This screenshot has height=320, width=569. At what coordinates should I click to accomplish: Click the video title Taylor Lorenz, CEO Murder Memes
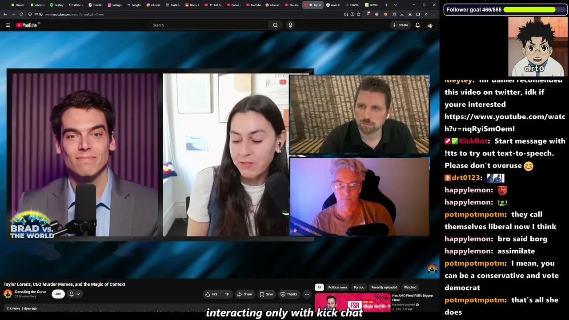click(64, 284)
